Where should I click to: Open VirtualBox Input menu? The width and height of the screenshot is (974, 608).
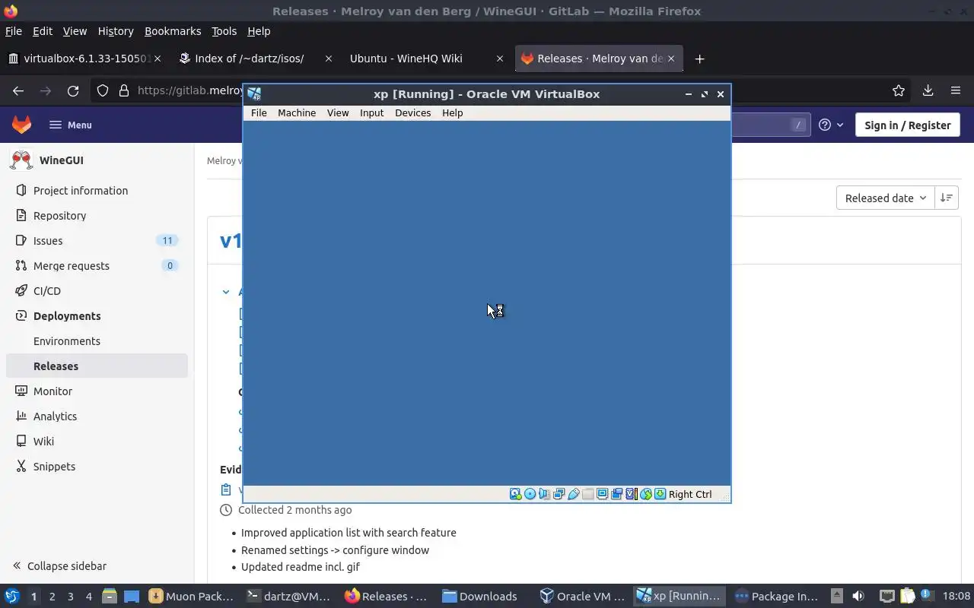(371, 112)
